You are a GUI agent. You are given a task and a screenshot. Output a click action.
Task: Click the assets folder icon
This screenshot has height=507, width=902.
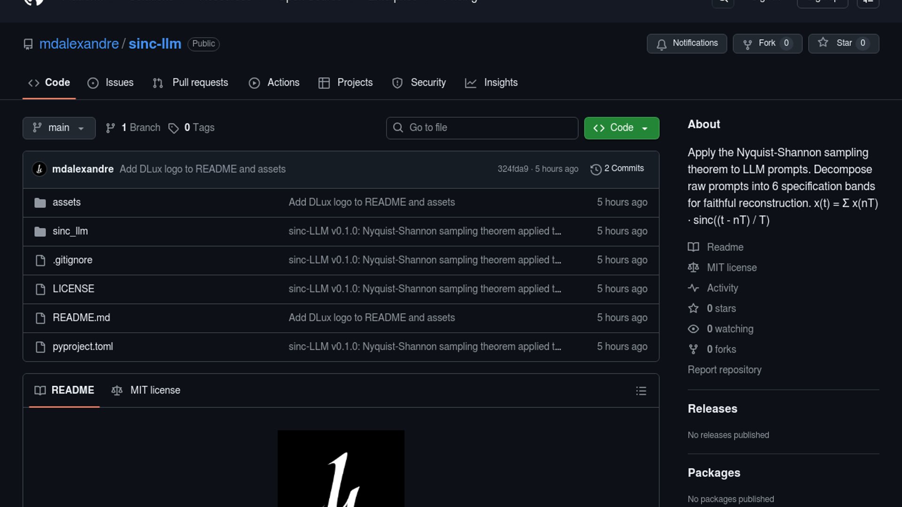coord(40,202)
